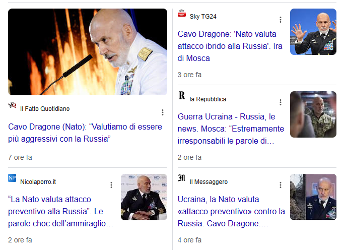Image resolution: width=344 pixels, height=251 pixels.
Task: Open three-dot menu for la Repubblica article
Action: pos(281,102)
